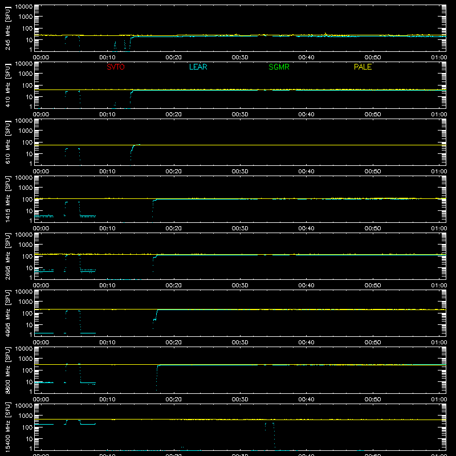Select the '8800 MHz [SFU]' axis label
Screen dimensions: 456x456
(x=8, y=370)
